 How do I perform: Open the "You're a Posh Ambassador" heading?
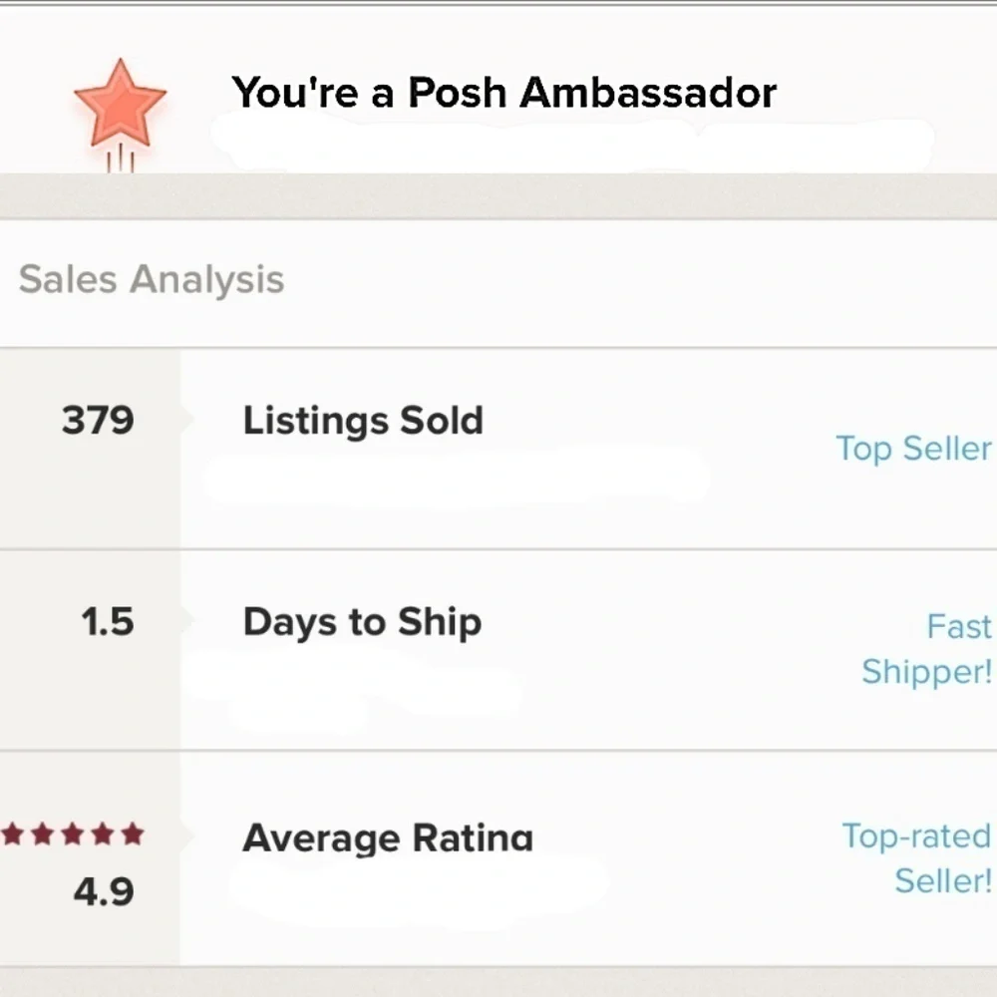click(503, 93)
